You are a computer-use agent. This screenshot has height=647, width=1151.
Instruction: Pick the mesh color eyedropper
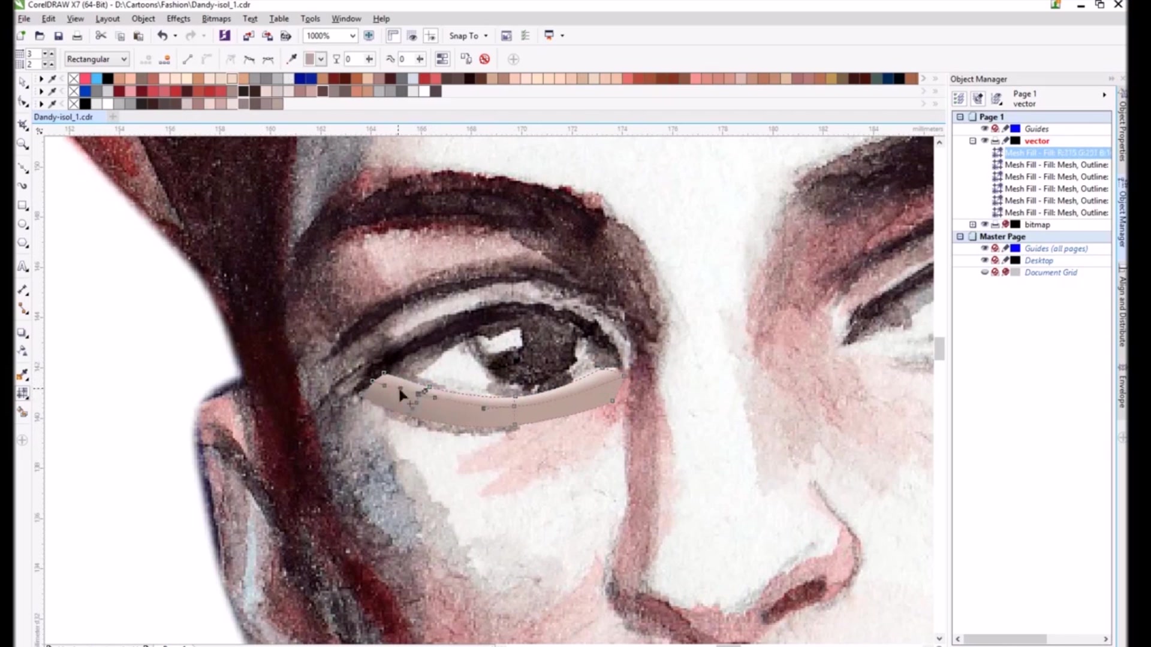click(x=292, y=59)
